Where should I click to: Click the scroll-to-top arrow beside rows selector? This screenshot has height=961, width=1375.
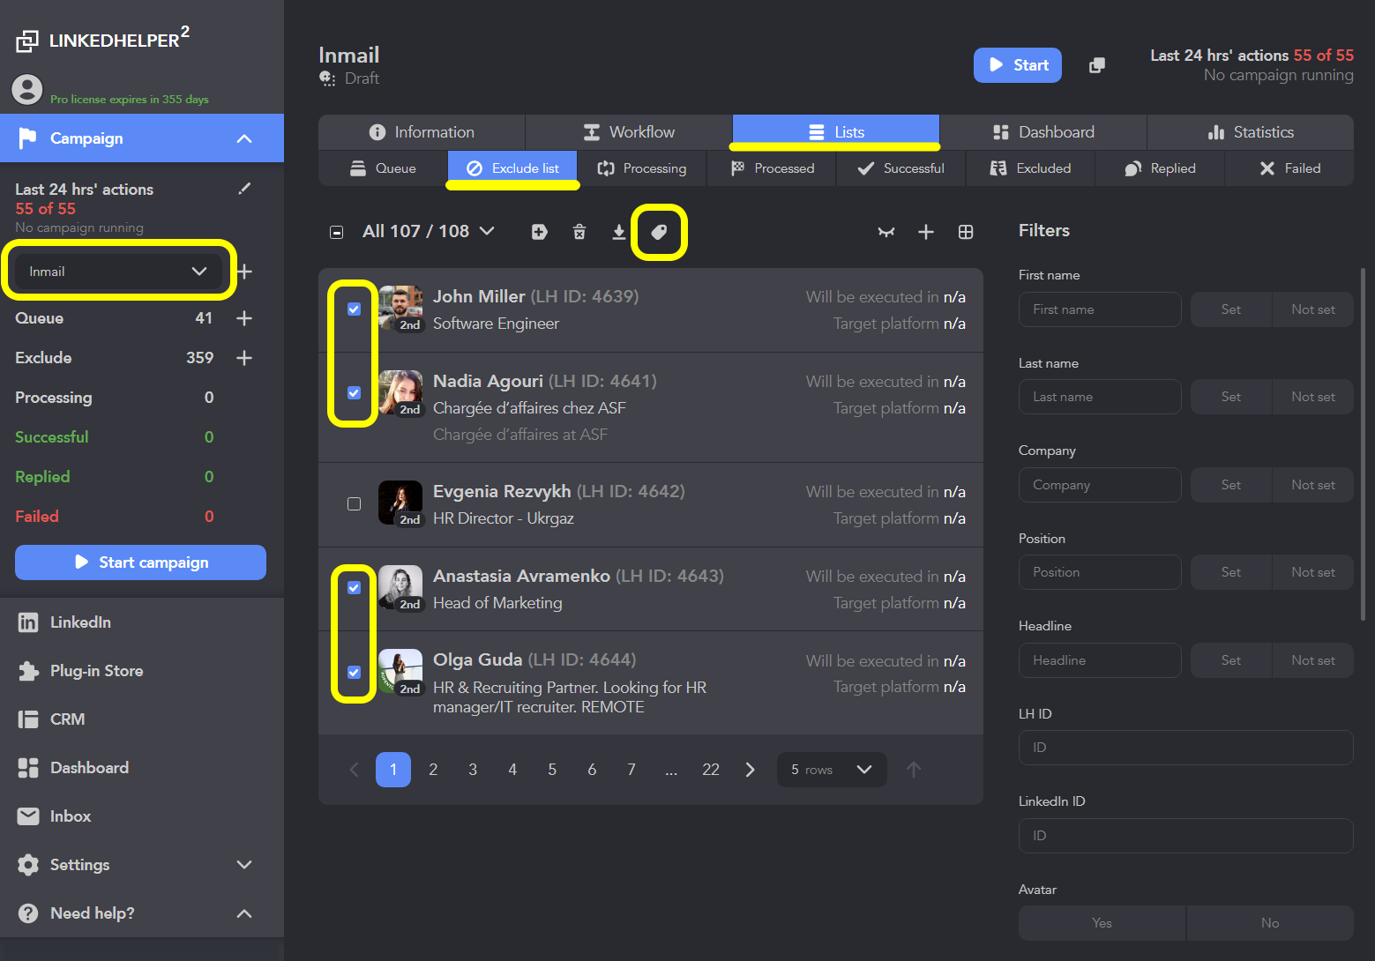coord(914,770)
